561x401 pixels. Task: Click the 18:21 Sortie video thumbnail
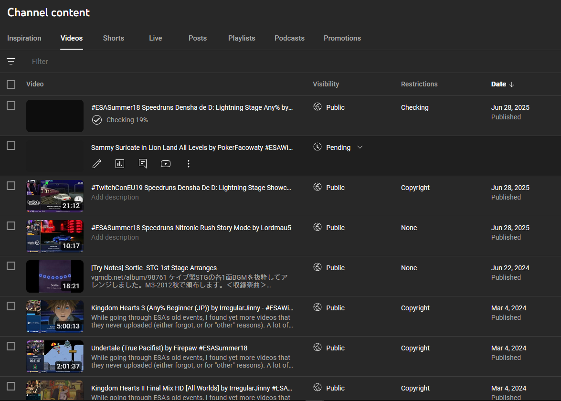pyautogui.click(x=55, y=276)
